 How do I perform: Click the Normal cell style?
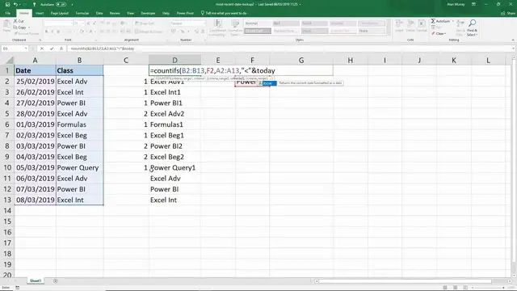coord(257,23)
